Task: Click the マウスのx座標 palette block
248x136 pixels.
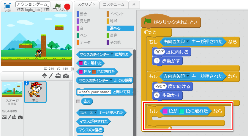Action: click(90, 130)
